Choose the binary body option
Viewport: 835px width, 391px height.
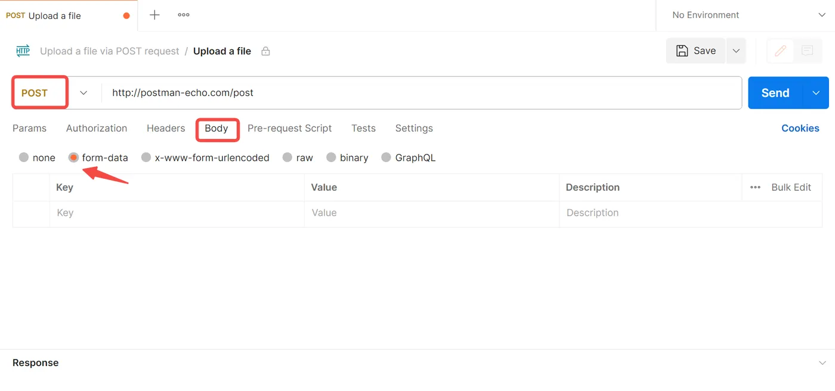click(332, 157)
